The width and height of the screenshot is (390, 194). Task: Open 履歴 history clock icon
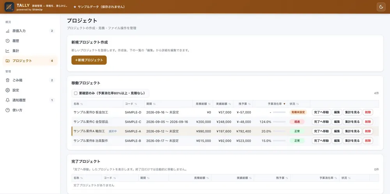[x=7, y=41]
